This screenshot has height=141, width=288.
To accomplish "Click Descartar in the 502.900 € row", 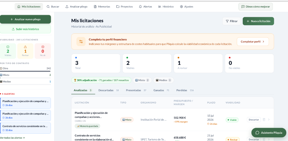I will click(254, 120).
